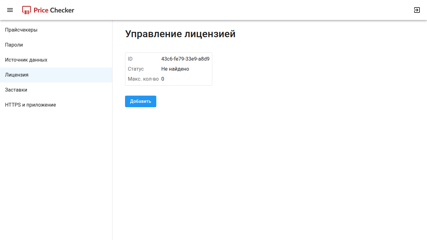Select Источник данных menu item

point(56,60)
